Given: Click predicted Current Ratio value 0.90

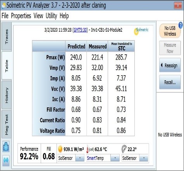Looking at the screenshot, I should [76, 120].
